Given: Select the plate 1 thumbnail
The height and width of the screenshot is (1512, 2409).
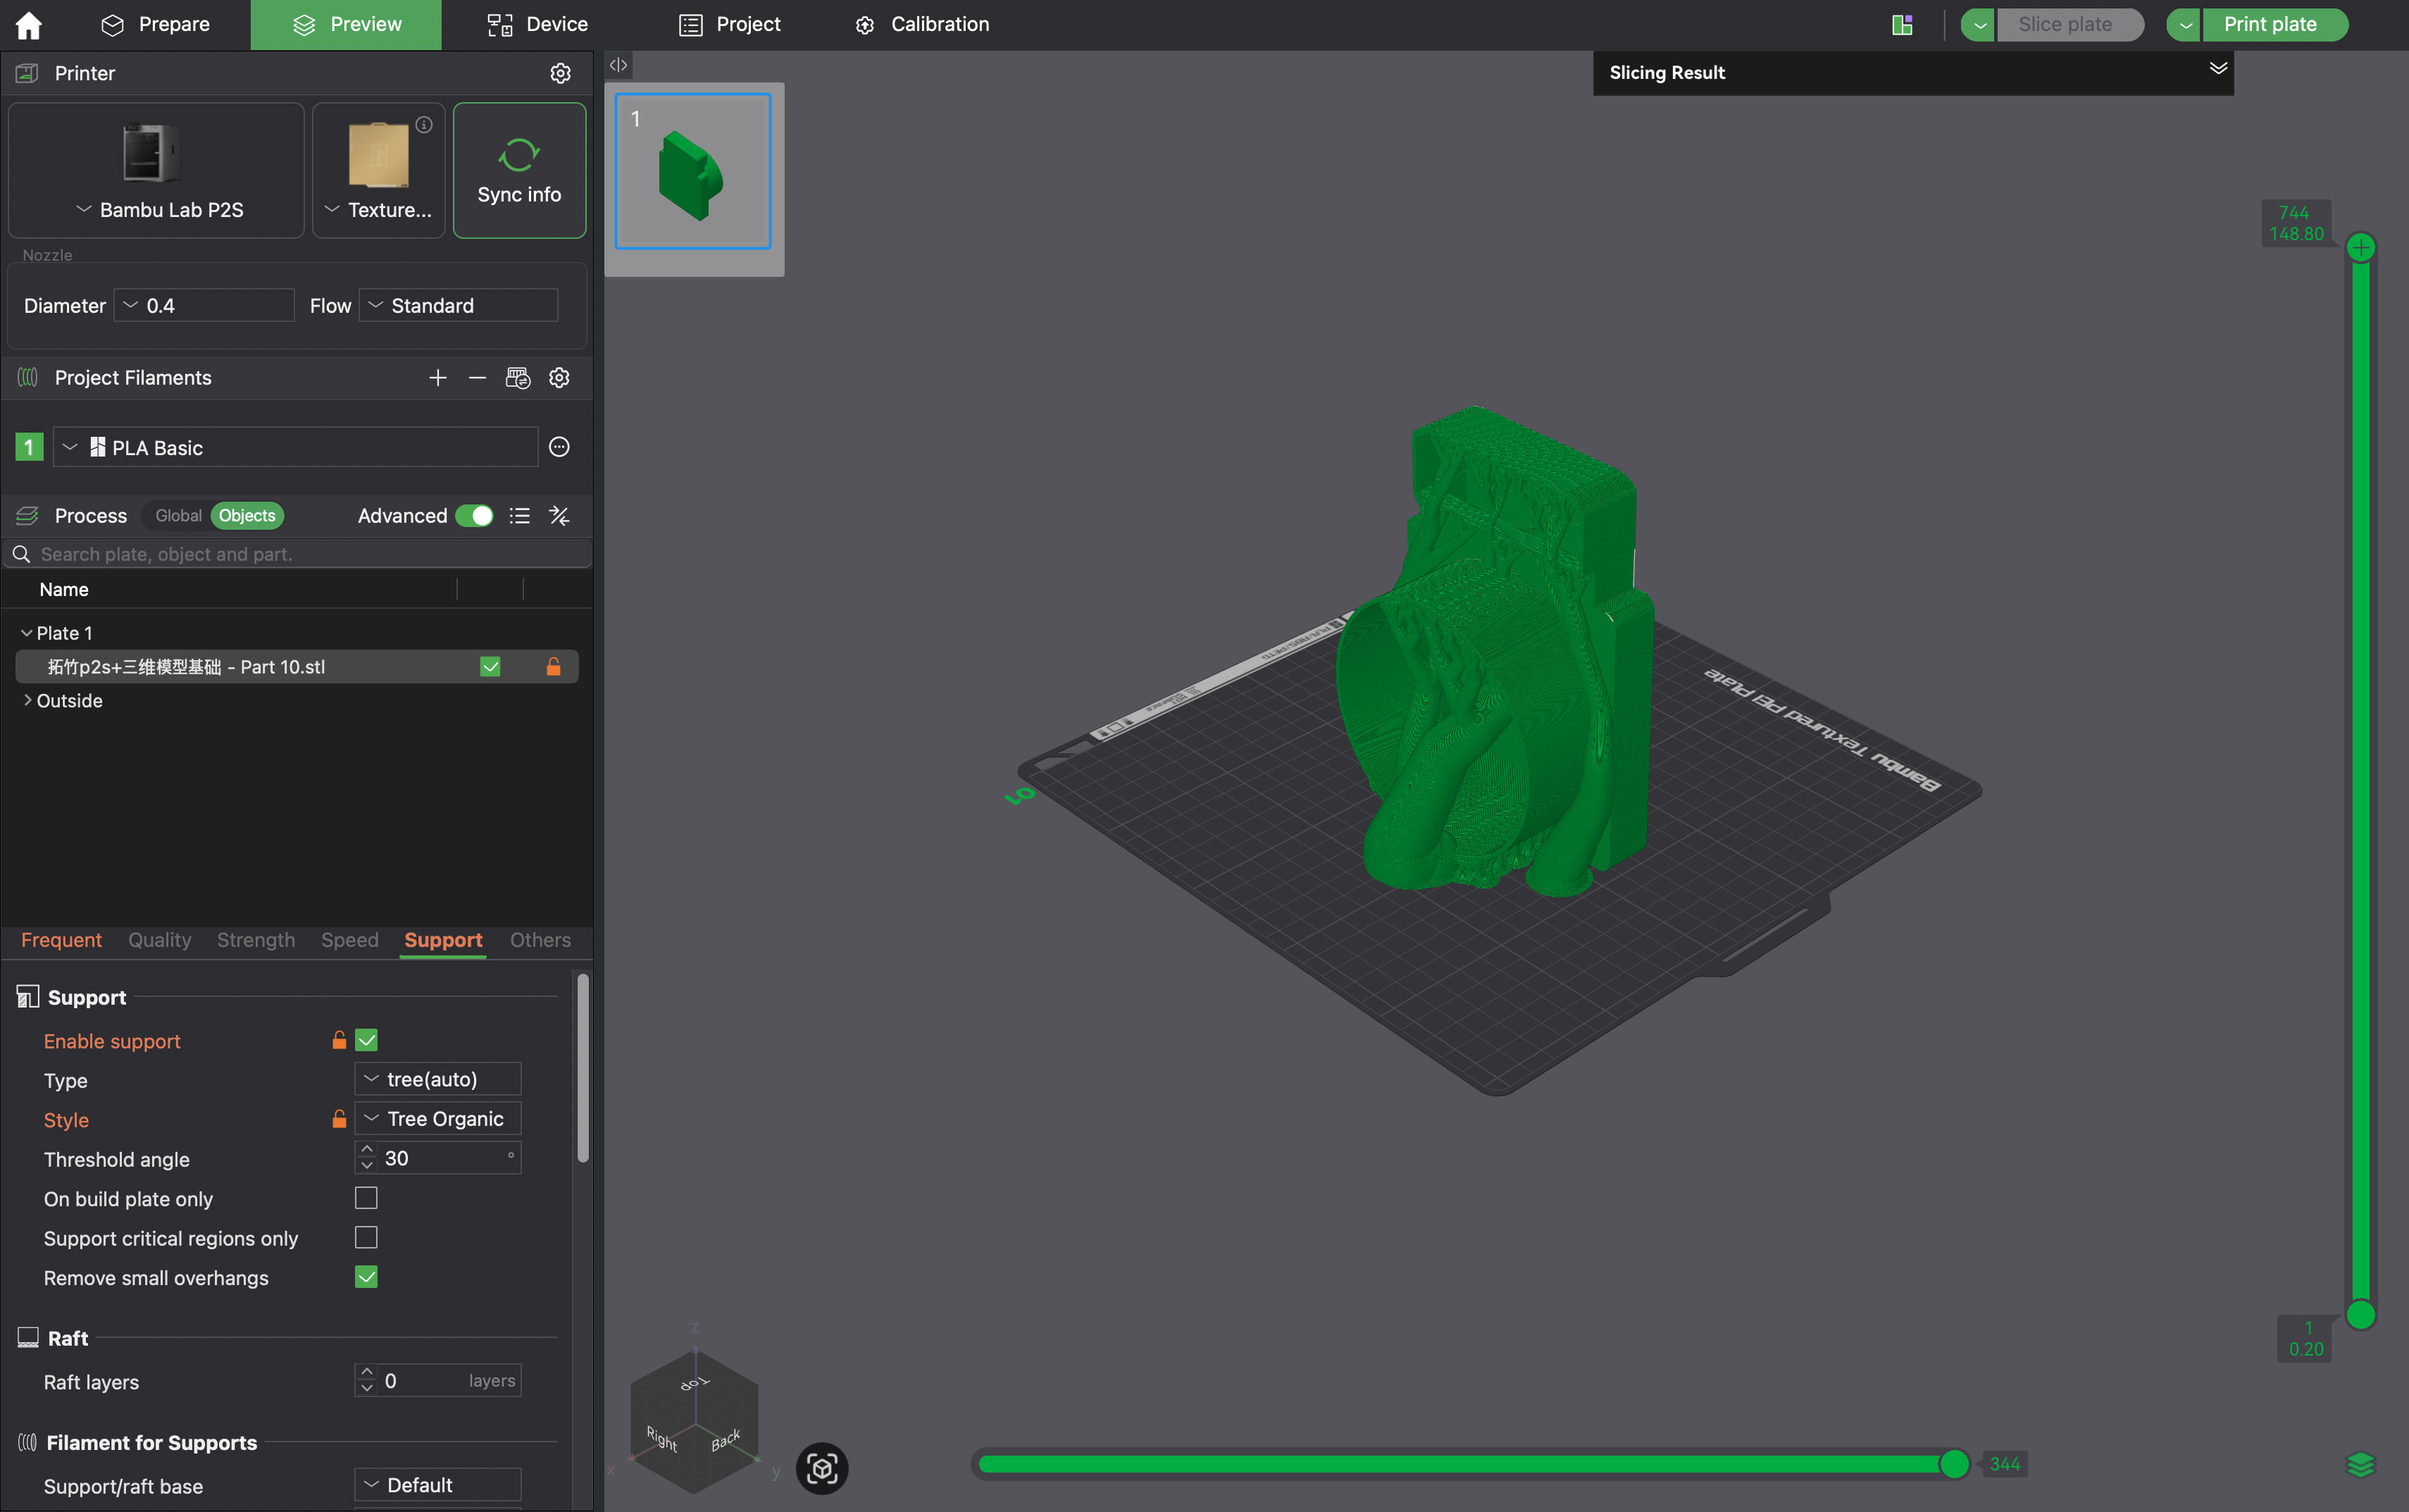Looking at the screenshot, I should coord(692,171).
